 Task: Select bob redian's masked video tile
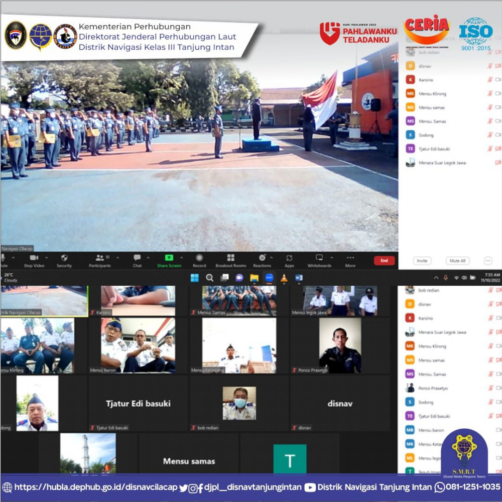click(x=239, y=403)
